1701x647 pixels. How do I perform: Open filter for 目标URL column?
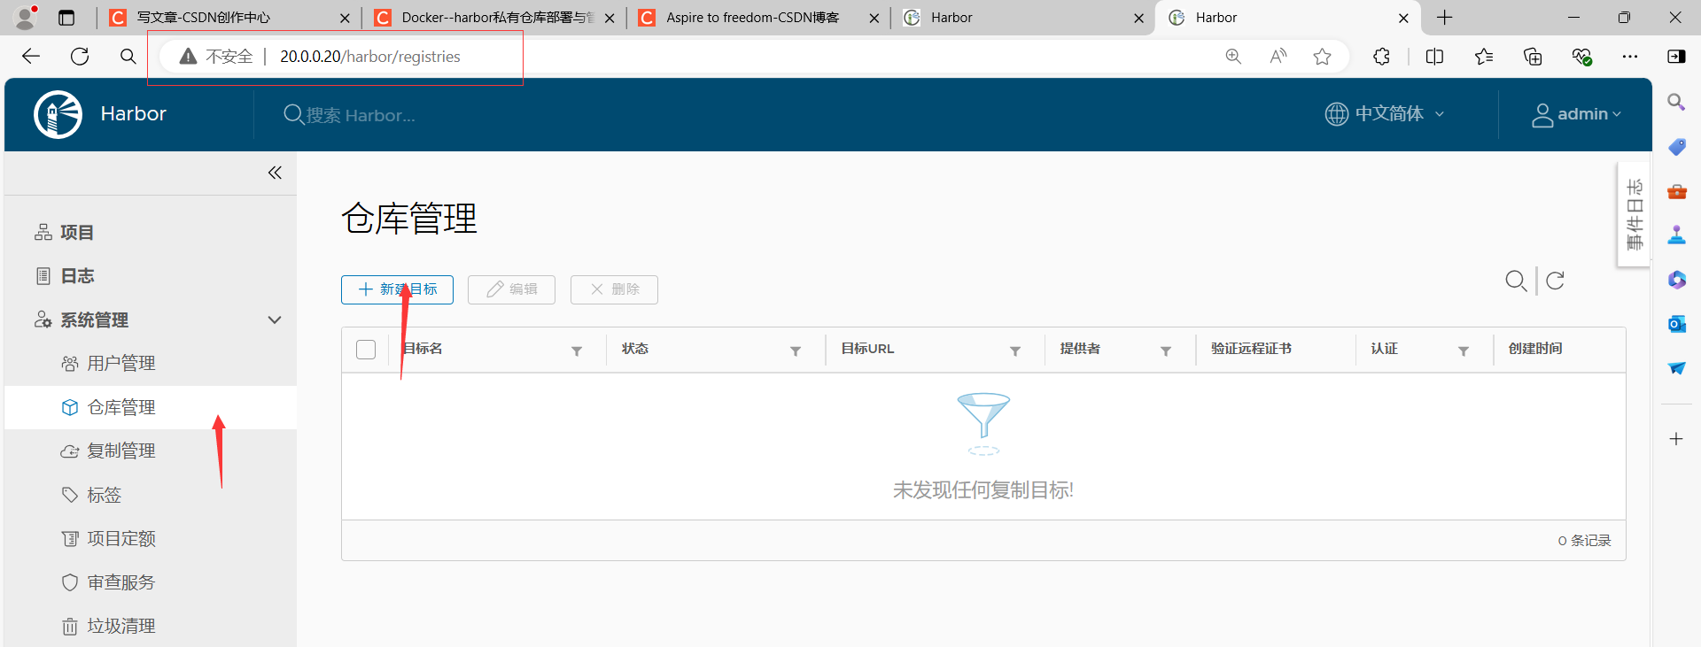[x=1015, y=351]
